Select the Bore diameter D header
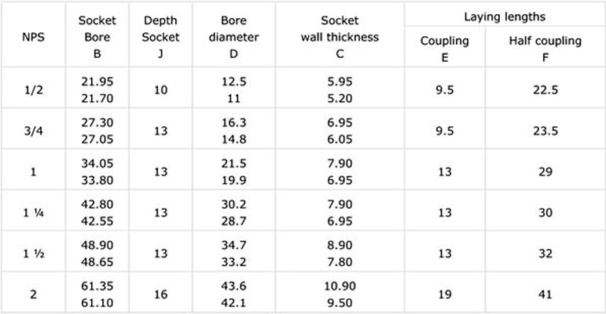Viewport: 606px width, 314px height. [x=233, y=37]
